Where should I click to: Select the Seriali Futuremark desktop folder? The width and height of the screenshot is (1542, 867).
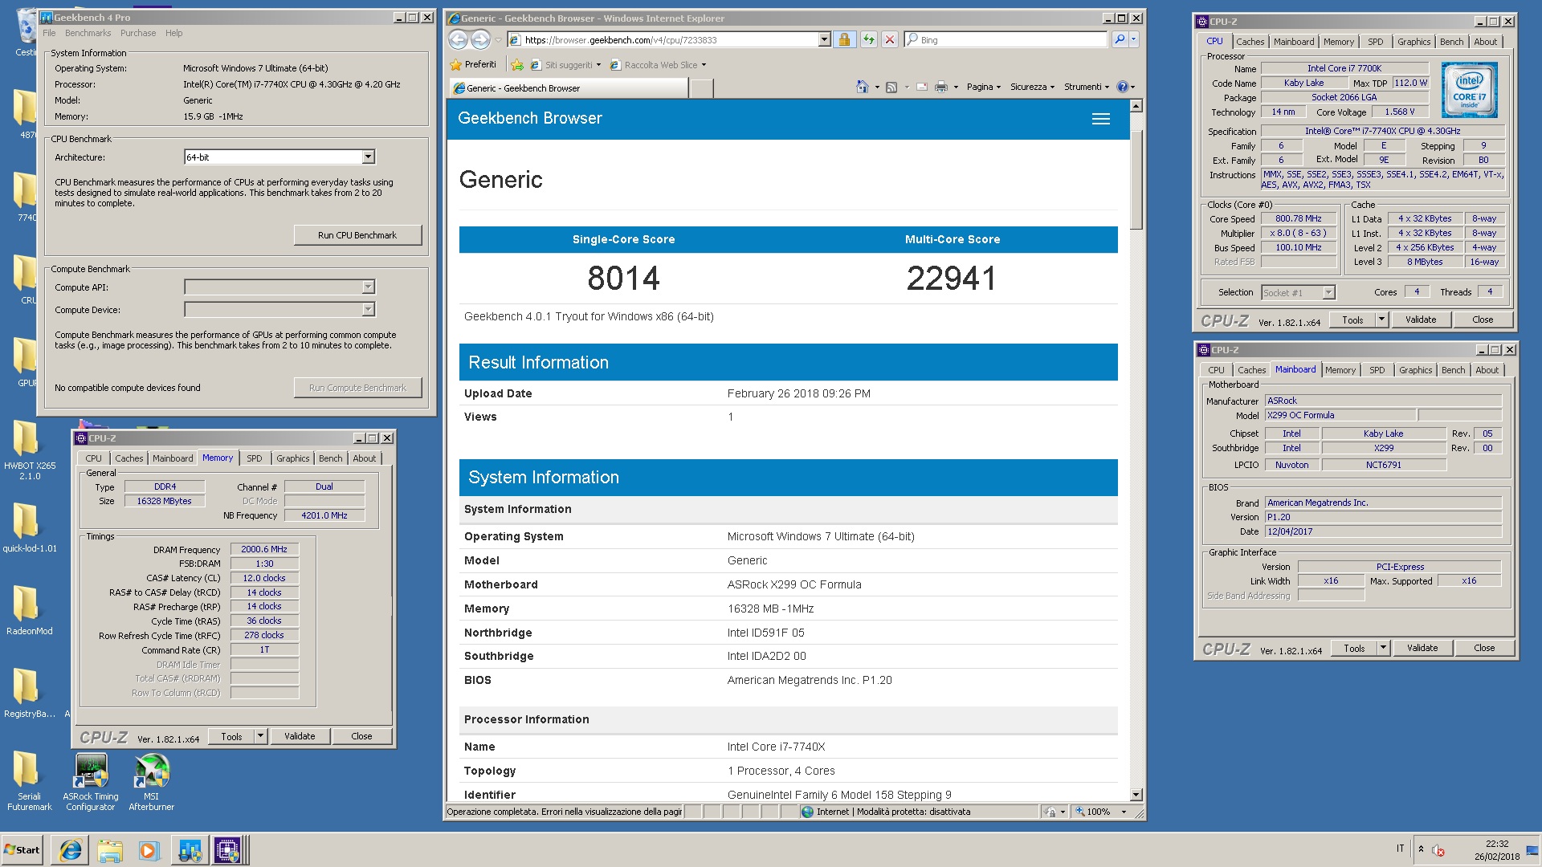coord(30,782)
